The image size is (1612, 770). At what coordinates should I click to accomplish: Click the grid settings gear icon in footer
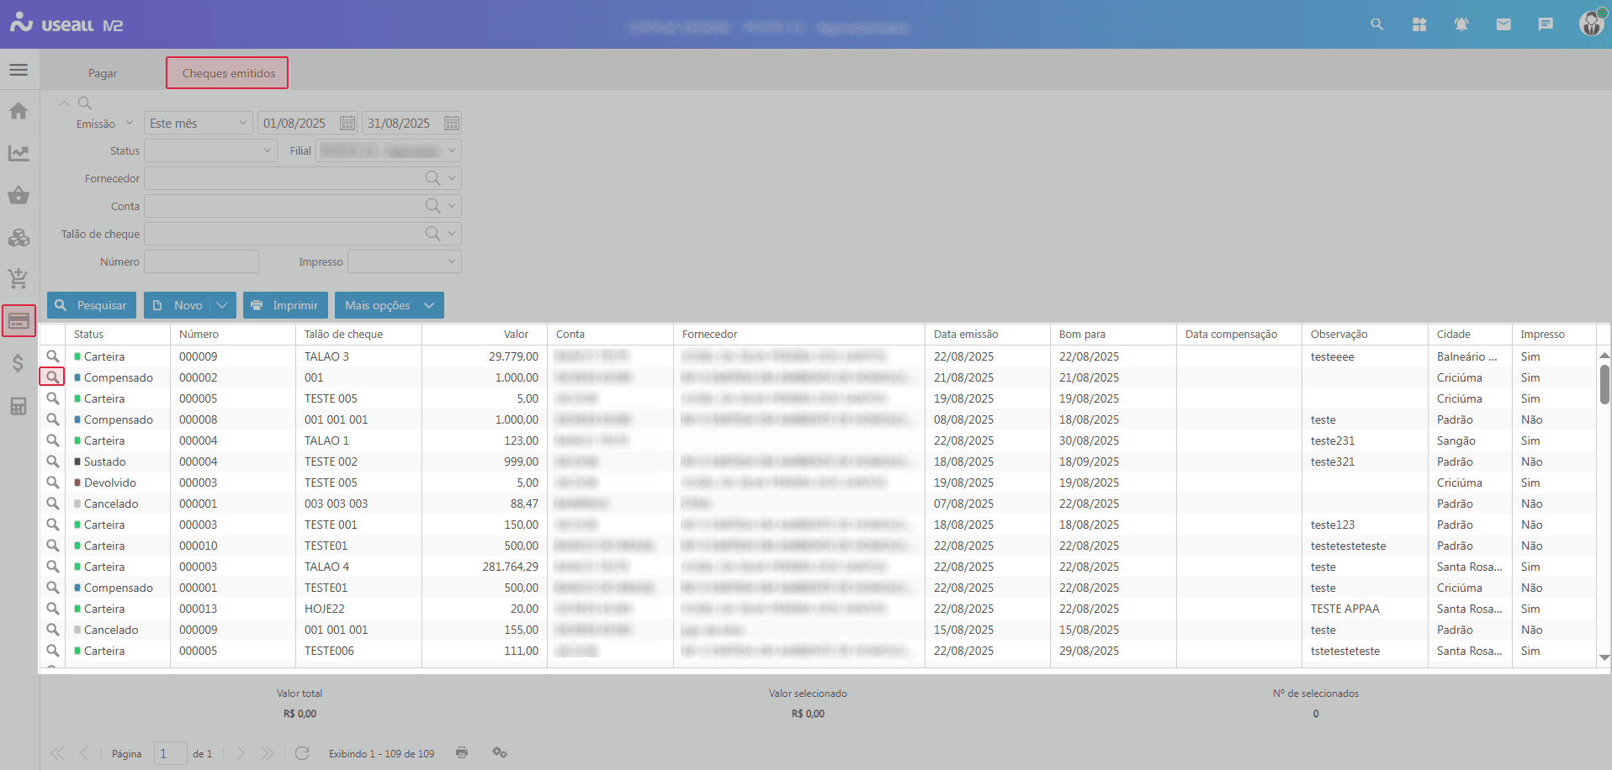pos(500,752)
